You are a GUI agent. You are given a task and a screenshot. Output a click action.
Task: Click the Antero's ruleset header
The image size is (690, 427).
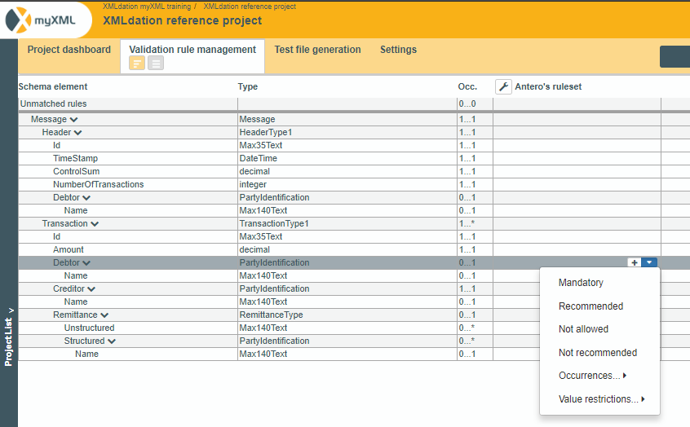point(548,86)
